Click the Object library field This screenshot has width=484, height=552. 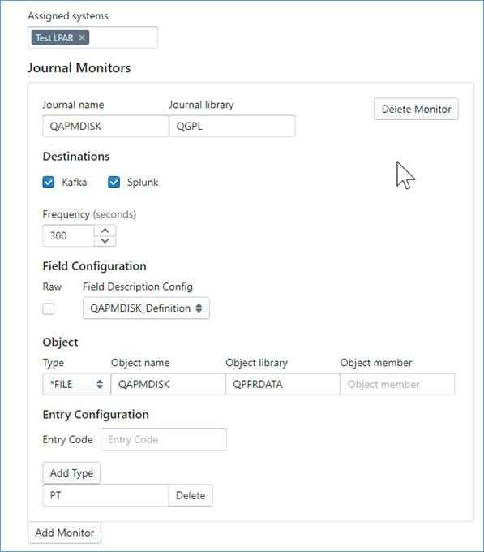pyautogui.click(x=283, y=384)
